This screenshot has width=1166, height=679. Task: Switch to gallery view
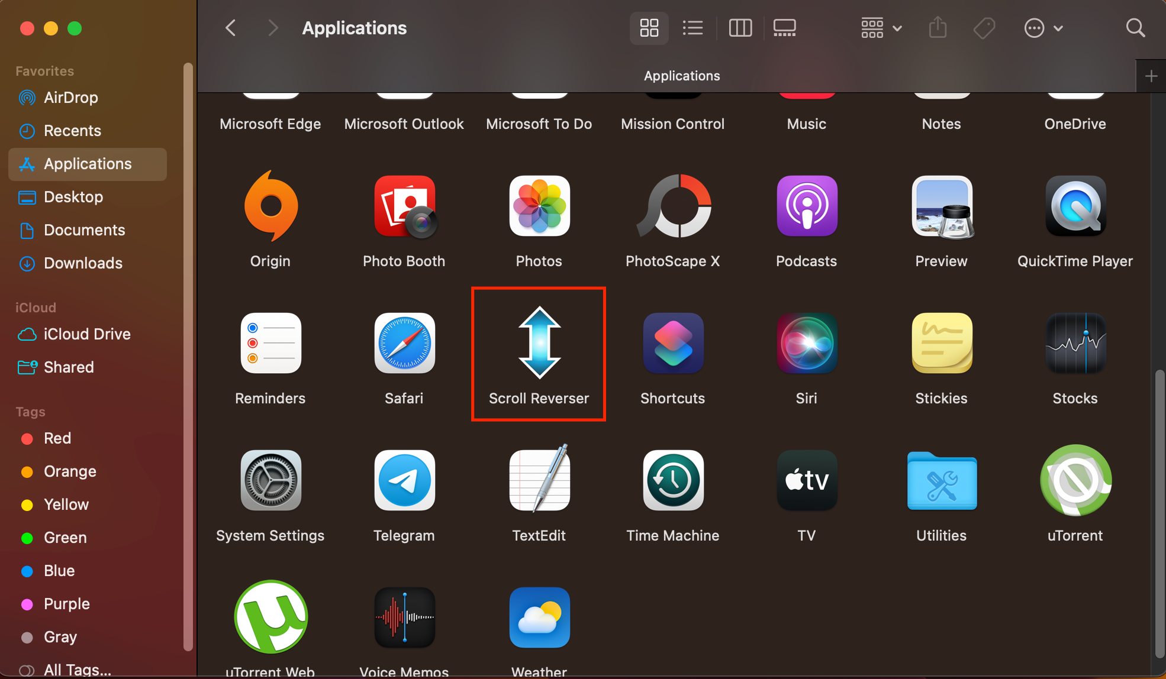click(785, 28)
